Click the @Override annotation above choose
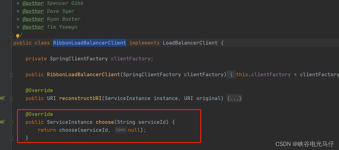The width and height of the screenshot is (339, 150). 39,114
